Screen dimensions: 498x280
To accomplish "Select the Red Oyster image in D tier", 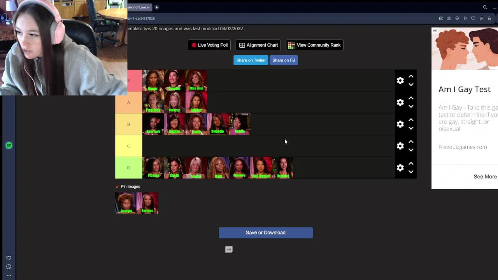I will coord(261,168).
